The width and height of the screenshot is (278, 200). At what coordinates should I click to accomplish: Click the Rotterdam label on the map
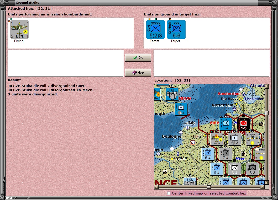(223, 105)
